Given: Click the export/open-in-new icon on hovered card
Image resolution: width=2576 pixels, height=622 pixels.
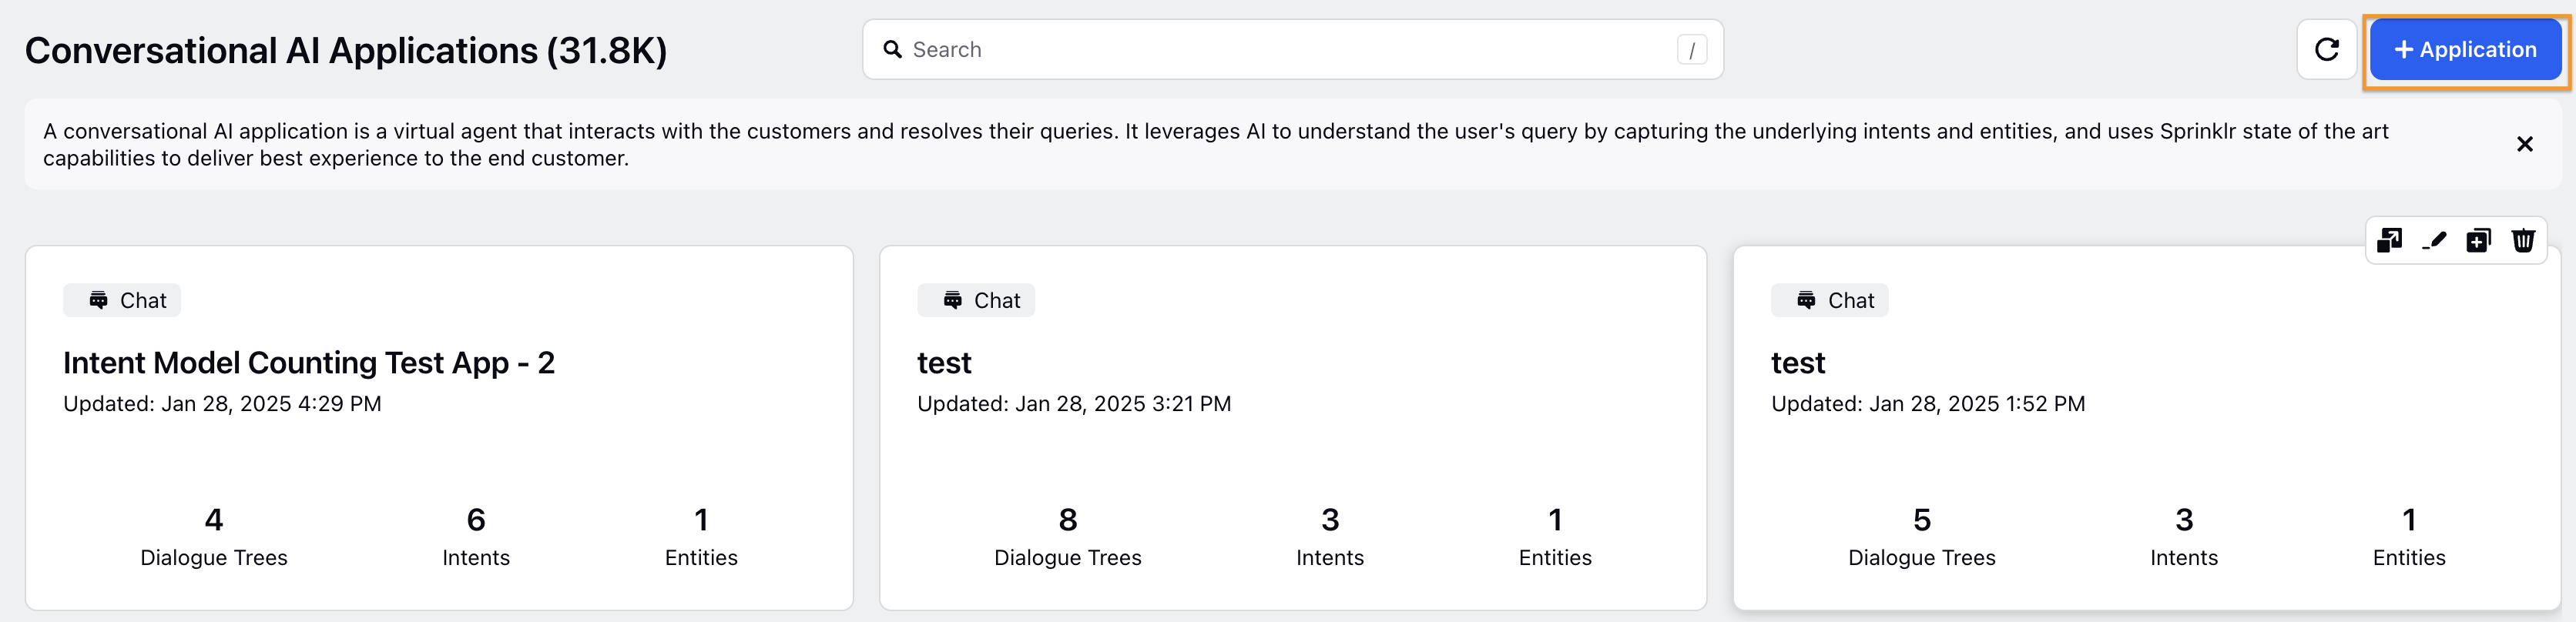Looking at the screenshot, I should 2389,241.
